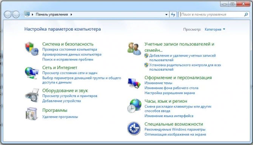The width and height of the screenshot is (253, 145).
Task: Click the Appearance and Personalization monitor icon
Action: click(x=134, y=83)
